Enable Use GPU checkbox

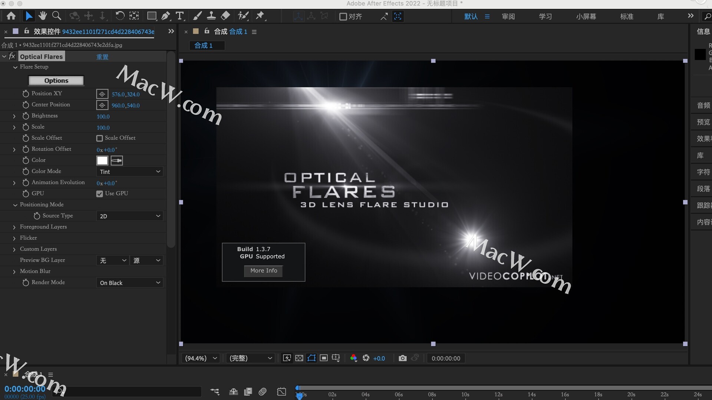(x=99, y=193)
